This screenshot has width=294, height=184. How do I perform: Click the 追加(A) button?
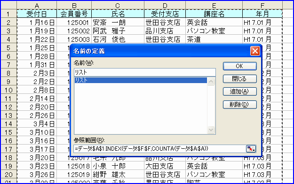[x=239, y=92]
